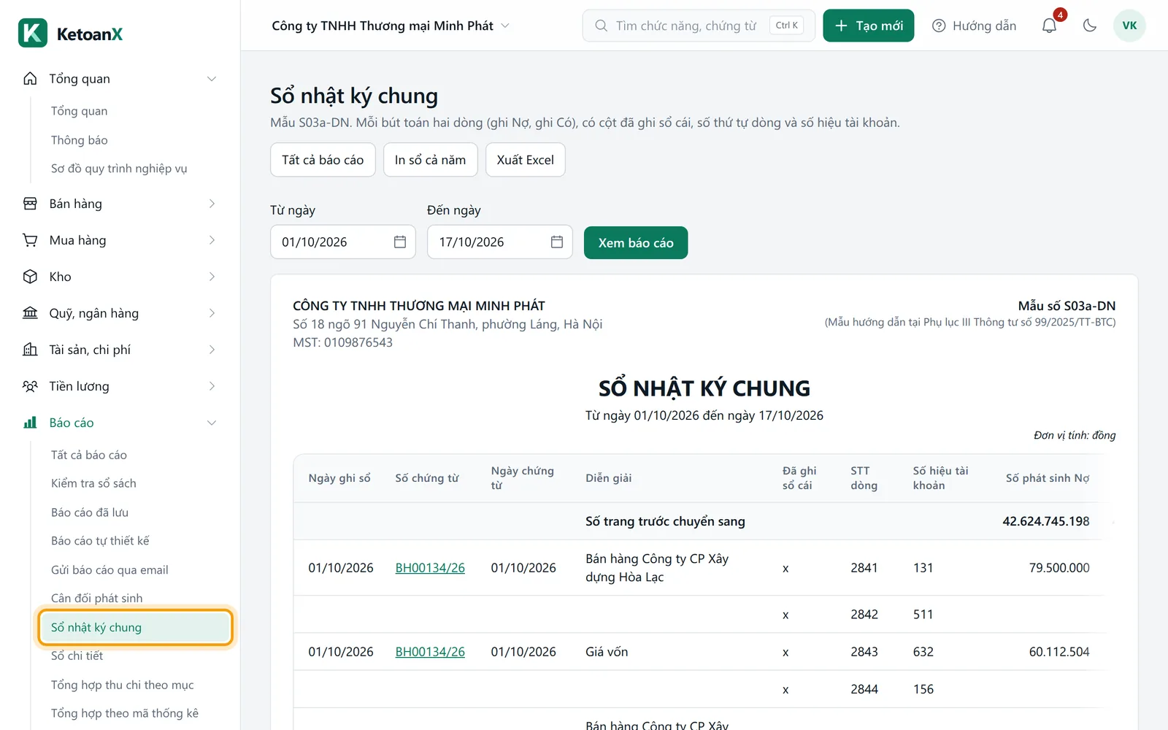
Task: Click the Tất cả báo cáo button above the date filters
Action: pos(323,160)
